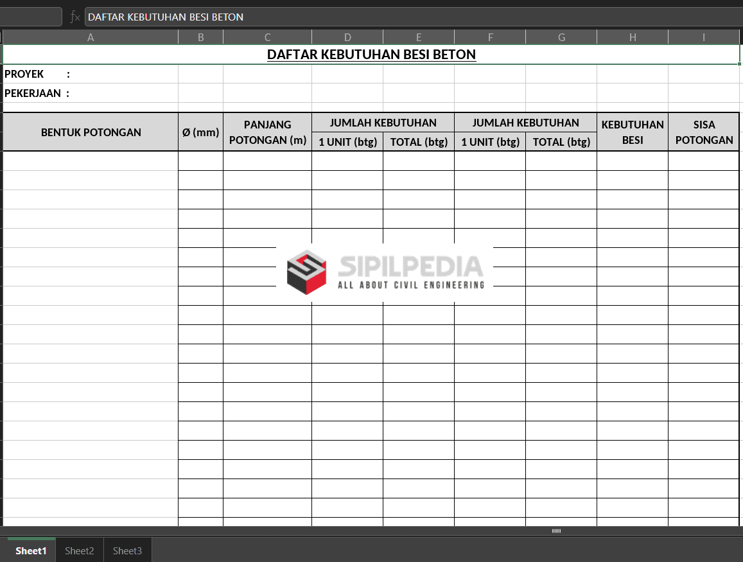Image resolution: width=743 pixels, height=562 pixels.
Task: Select the column A header
Action: click(x=91, y=37)
